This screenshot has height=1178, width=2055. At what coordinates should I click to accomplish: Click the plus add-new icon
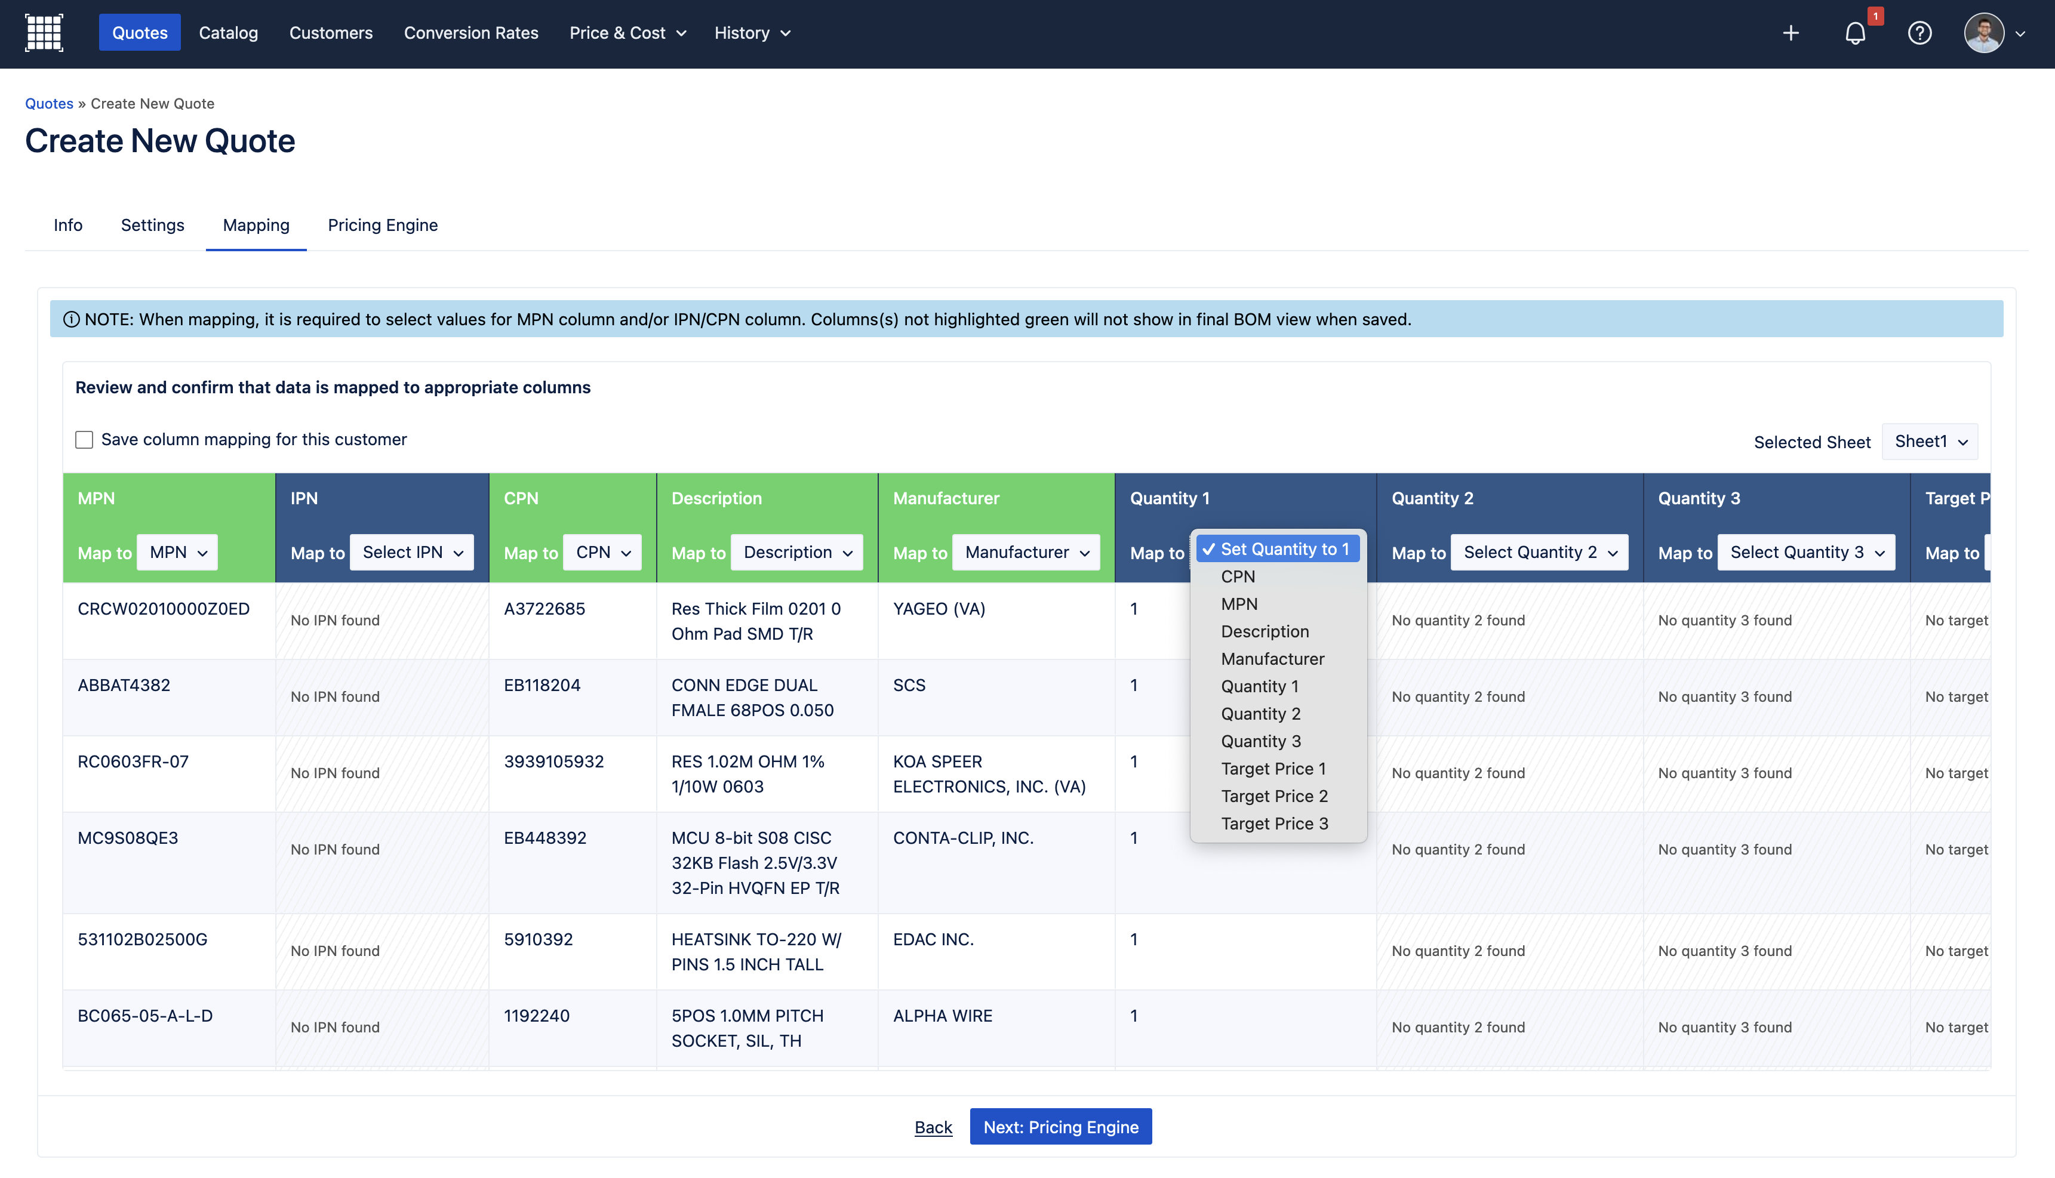(1791, 33)
